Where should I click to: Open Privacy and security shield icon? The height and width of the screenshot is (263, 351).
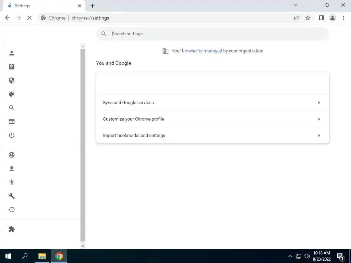pos(12,80)
